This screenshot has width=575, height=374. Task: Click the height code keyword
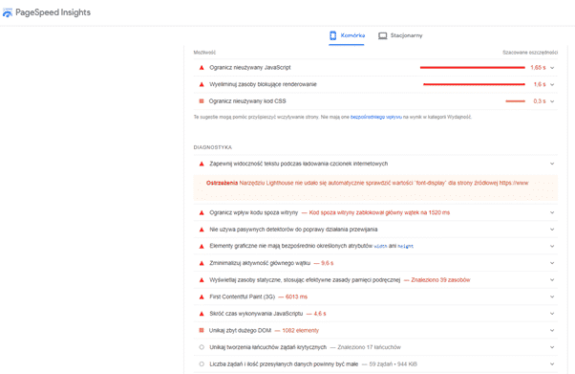click(x=406, y=247)
